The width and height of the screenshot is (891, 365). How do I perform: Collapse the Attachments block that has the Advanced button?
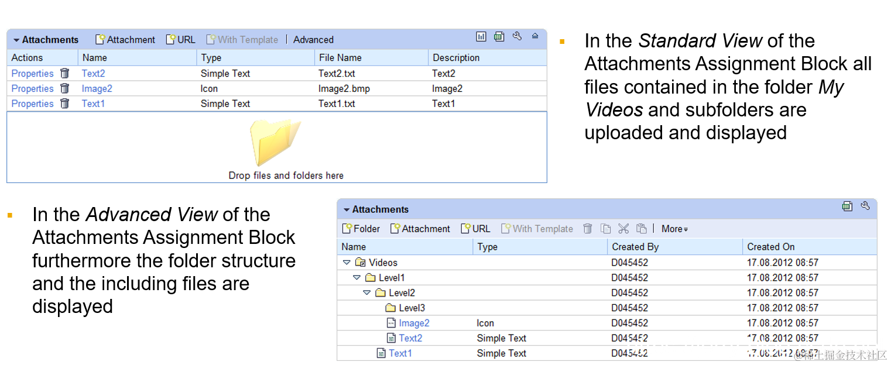17,40
